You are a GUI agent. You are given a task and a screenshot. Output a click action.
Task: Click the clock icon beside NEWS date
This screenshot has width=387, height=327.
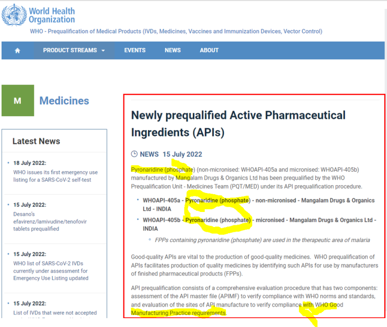click(x=134, y=154)
